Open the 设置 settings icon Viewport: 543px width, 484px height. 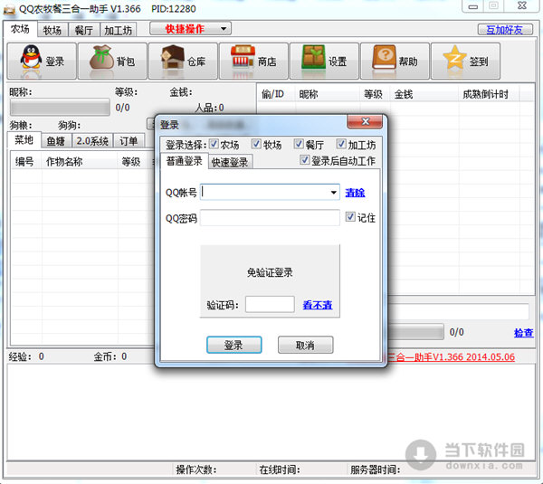(324, 62)
